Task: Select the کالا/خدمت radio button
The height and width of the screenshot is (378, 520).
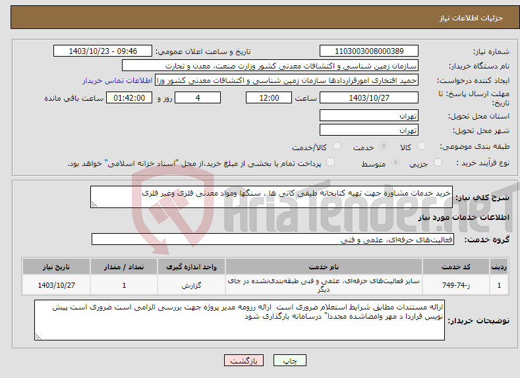Action: click(337, 146)
